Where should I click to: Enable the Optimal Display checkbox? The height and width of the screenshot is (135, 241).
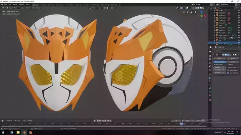coord(228,70)
